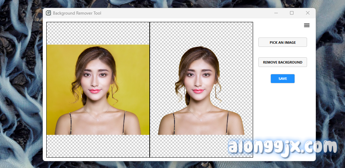Screen dimensions: 345x168
Task: Maximize the Background Remover Tool window
Action: coord(292,13)
